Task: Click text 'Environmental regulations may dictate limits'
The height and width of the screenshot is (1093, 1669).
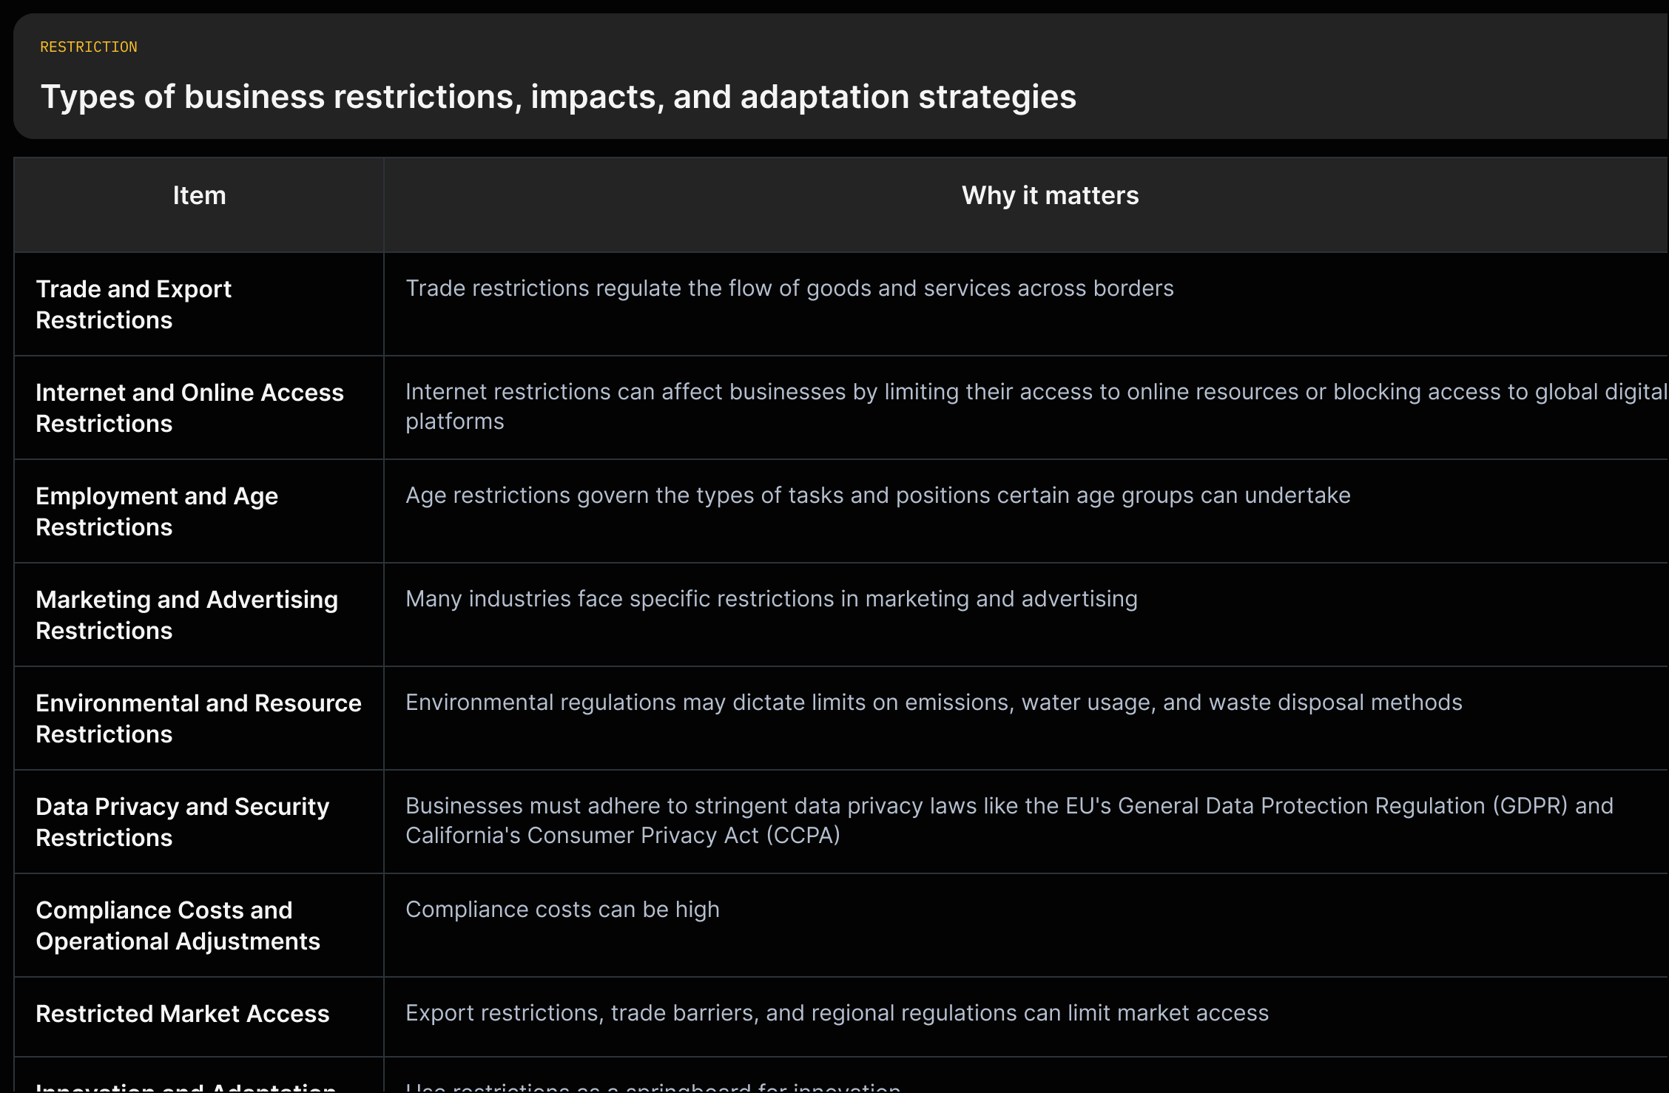Action: click(635, 703)
